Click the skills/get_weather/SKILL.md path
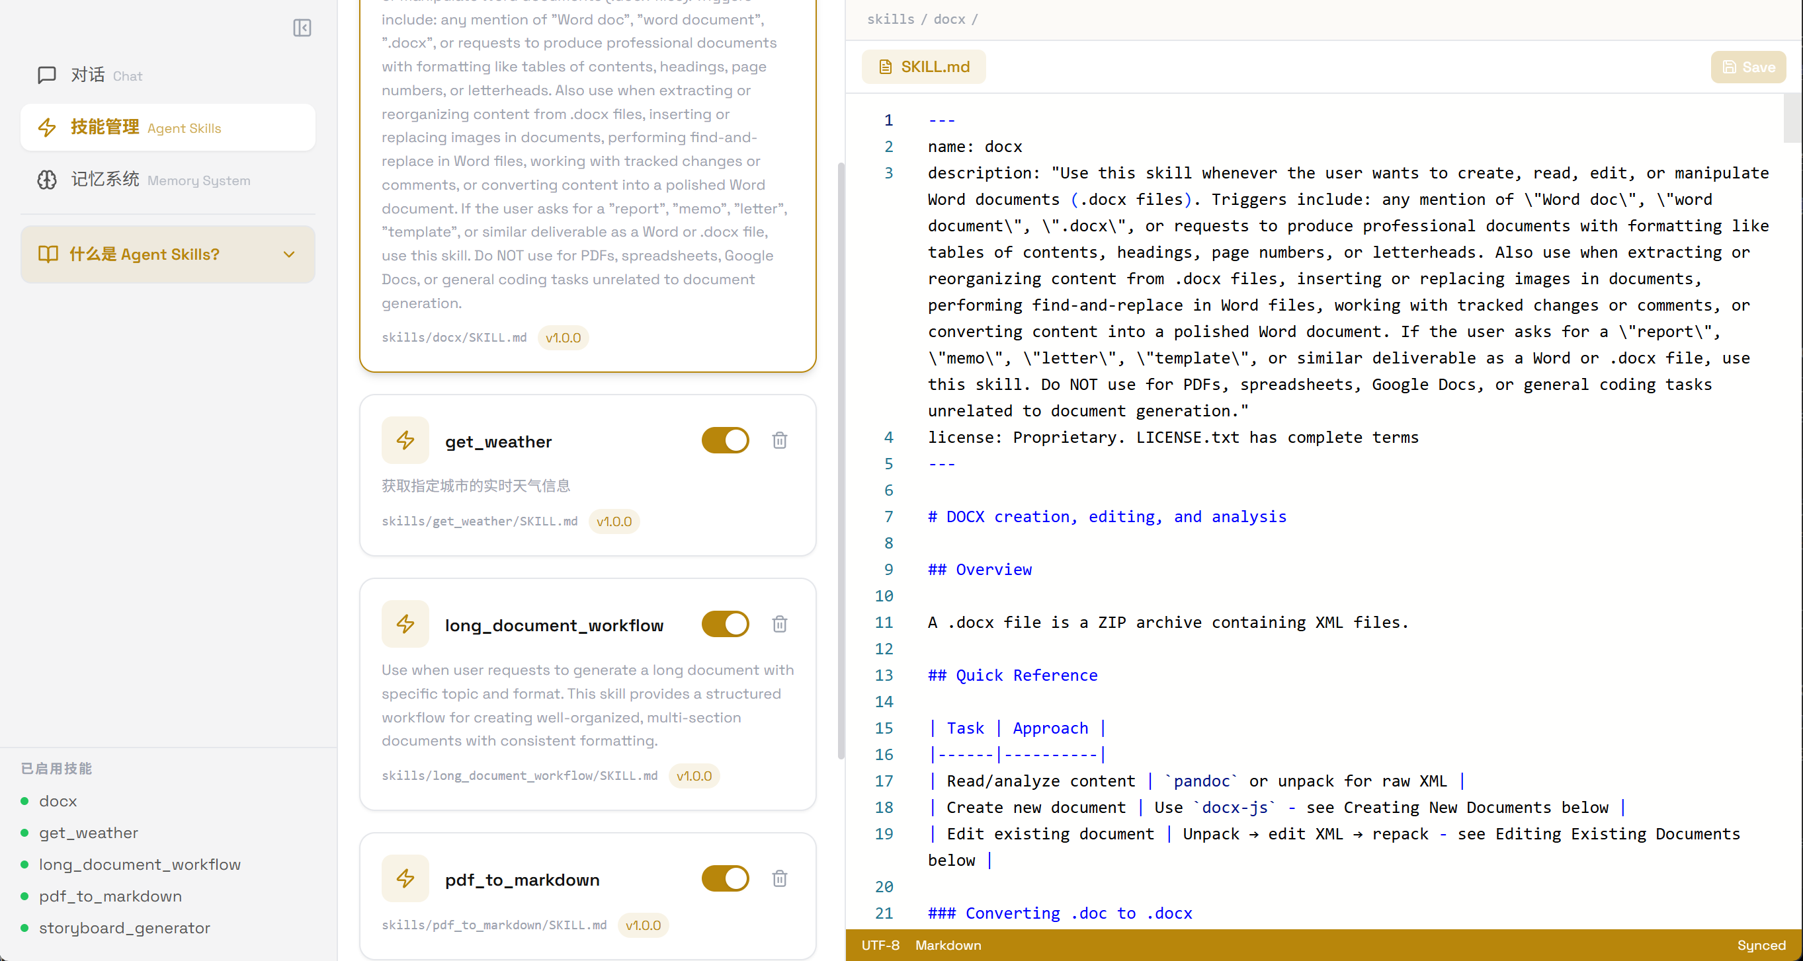1803x961 pixels. [x=480, y=521]
